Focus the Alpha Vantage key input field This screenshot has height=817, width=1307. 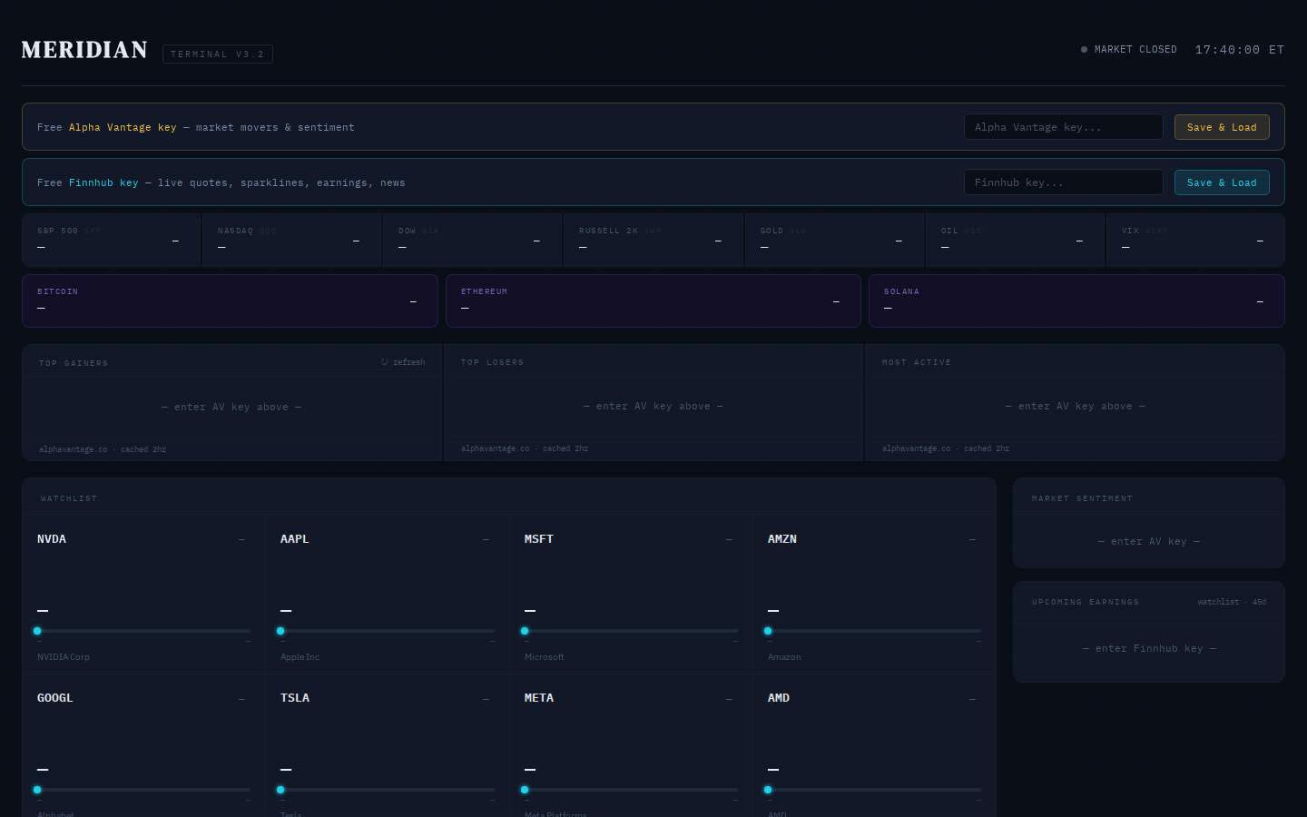pyautogui.click(x=1063, y=127)
